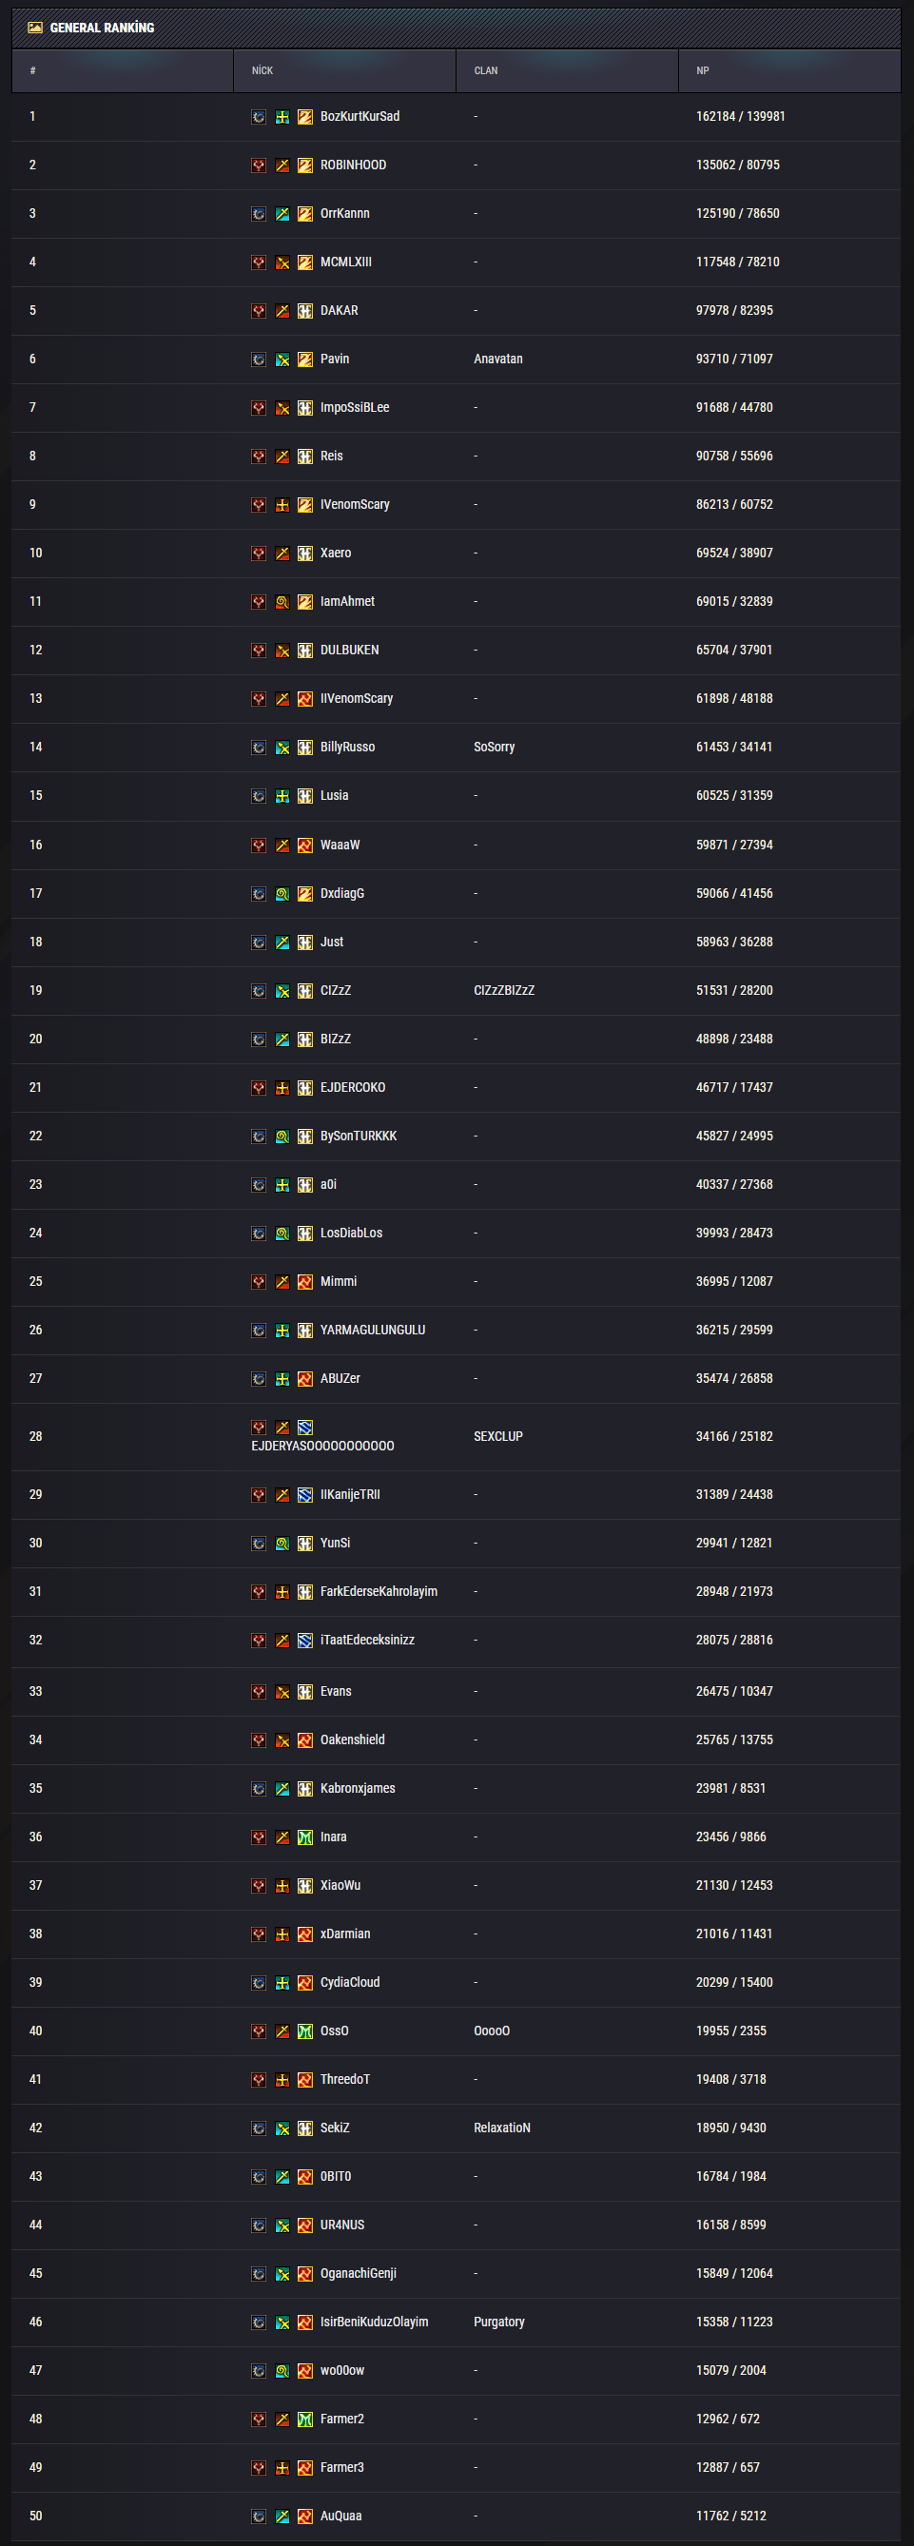Open player profile for BillyRusso
Screen dimensions: 914x2546
click(x=347, y=748)
